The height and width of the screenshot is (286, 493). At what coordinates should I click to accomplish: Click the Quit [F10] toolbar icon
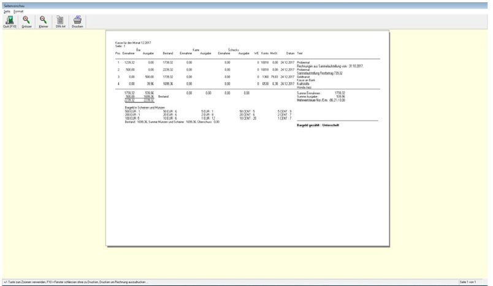pyautogui.click(x=10, y=21)
